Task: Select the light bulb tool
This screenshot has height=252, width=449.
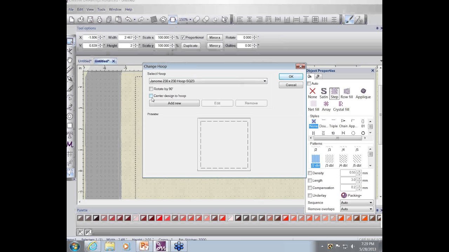Action: [x=70, y=172]
